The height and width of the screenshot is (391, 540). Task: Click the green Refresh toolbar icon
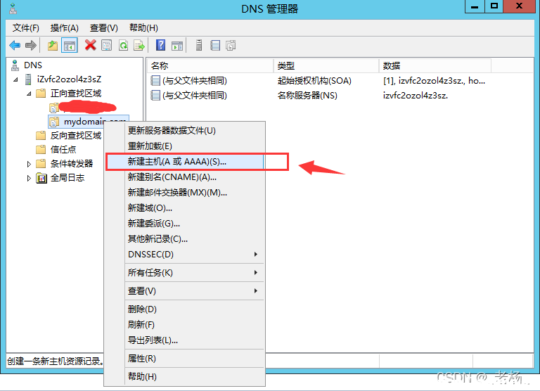(123, 45)
